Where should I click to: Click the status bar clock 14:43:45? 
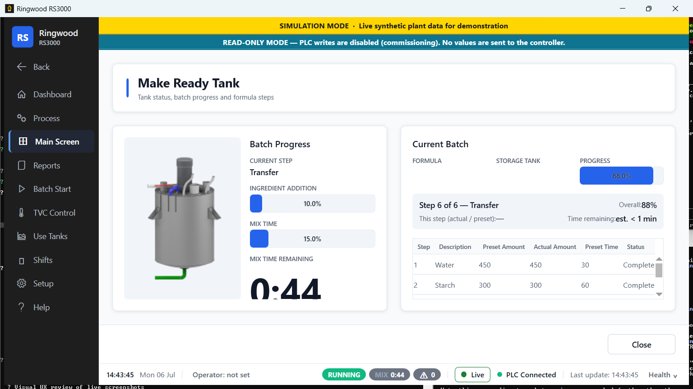point(120,375)
